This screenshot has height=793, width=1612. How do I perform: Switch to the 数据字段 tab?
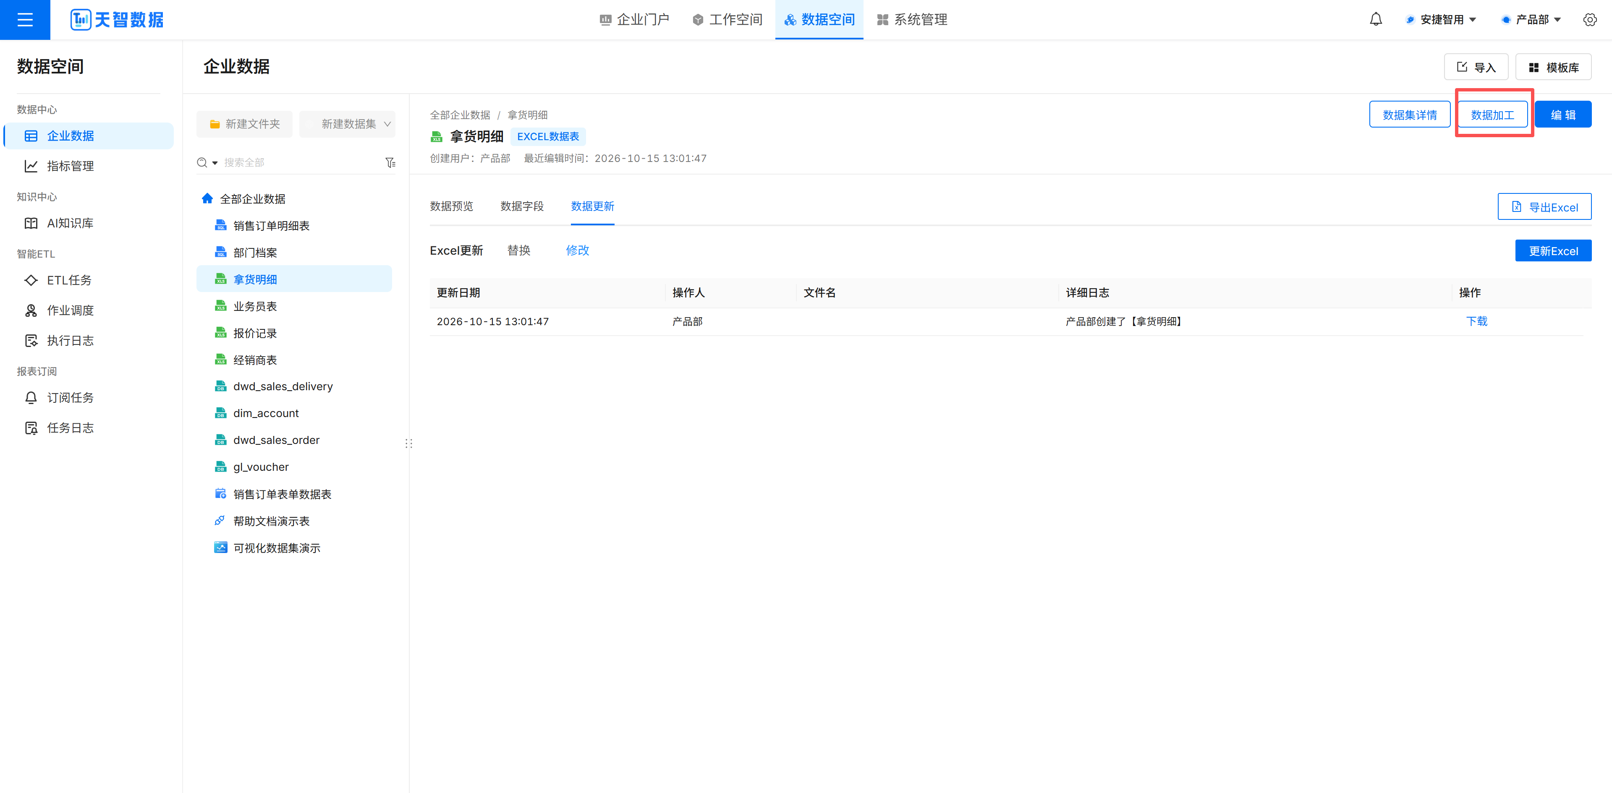(522, 206)
